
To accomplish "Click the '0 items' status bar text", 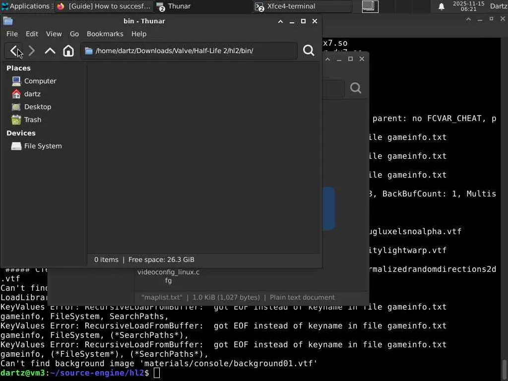I will pos(106,260).
